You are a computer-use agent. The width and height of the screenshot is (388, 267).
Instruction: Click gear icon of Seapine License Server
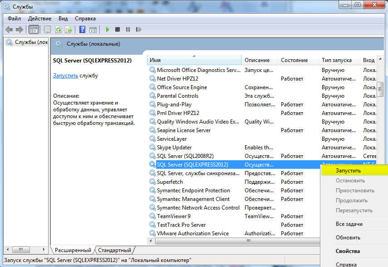pyautogui.click(x=152, y=130)
